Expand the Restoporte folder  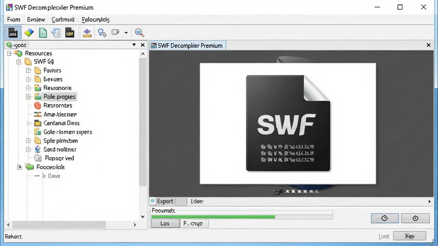(28, 88)
